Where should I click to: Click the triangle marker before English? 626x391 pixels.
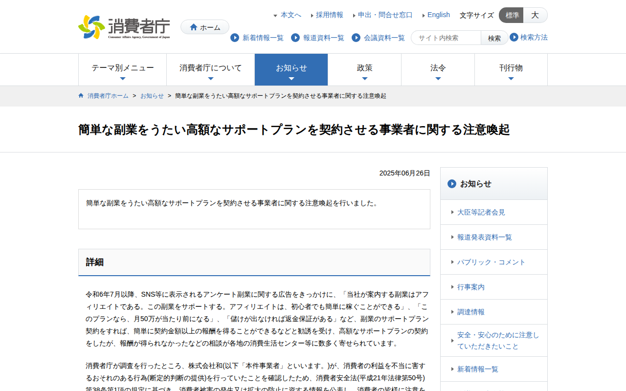(424, 16)
